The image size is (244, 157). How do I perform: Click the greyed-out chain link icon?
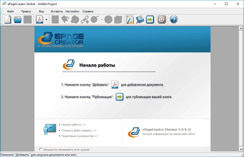pyautogui.click(x=85, y=19)
